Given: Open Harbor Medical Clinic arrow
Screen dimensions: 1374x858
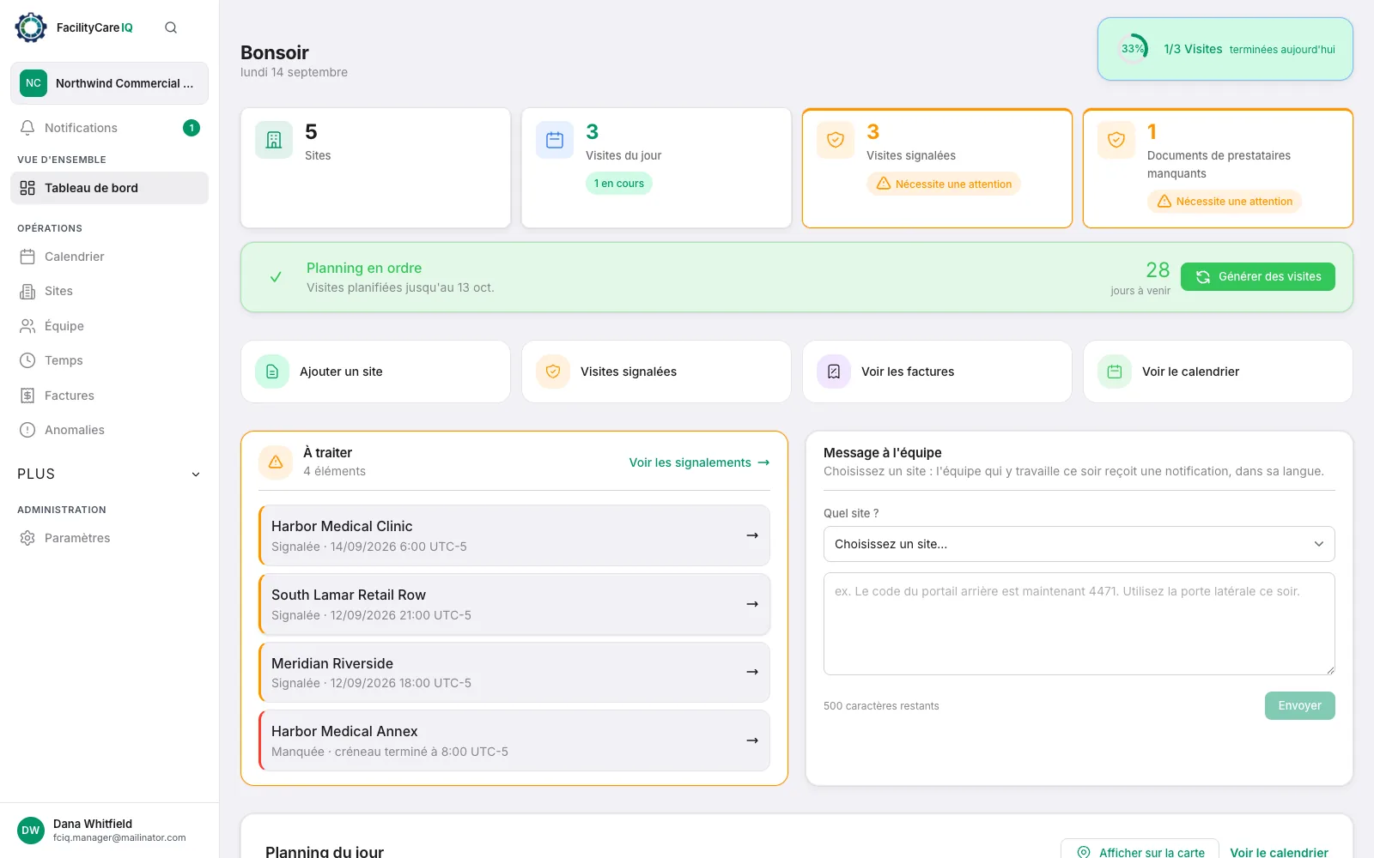Looking at the screenshot, I should pyautogui.click(x=752, y=535).
